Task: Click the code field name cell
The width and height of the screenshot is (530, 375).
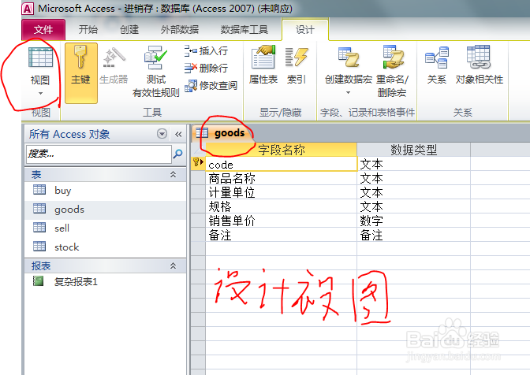Action: point(281,165)
